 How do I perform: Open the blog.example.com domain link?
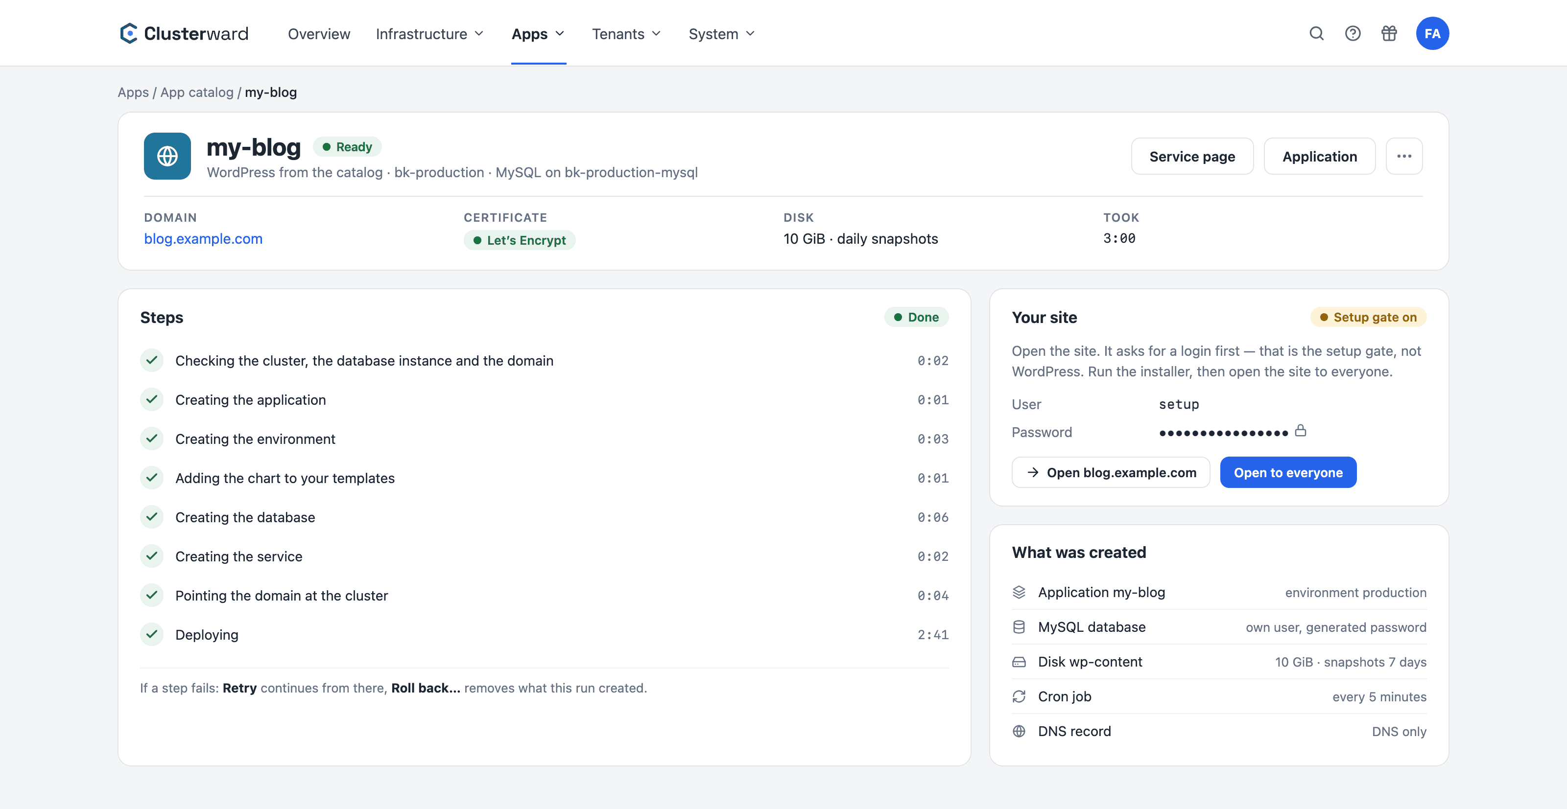[203, 239]
